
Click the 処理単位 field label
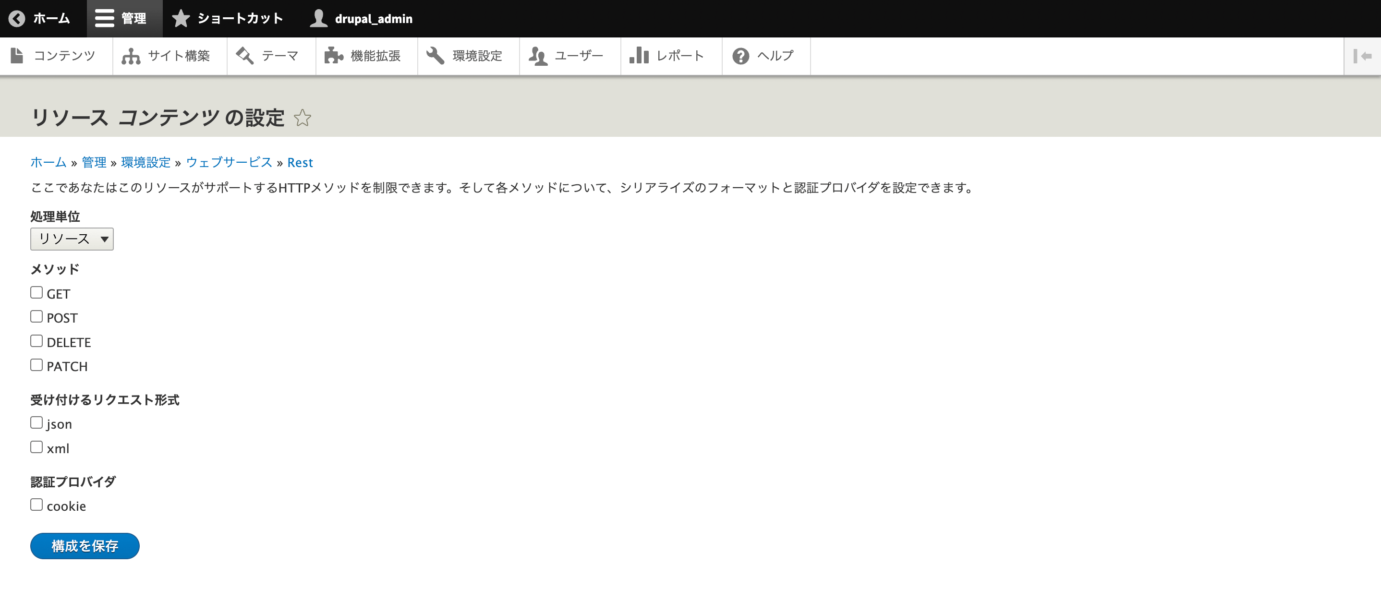(55, 216)
